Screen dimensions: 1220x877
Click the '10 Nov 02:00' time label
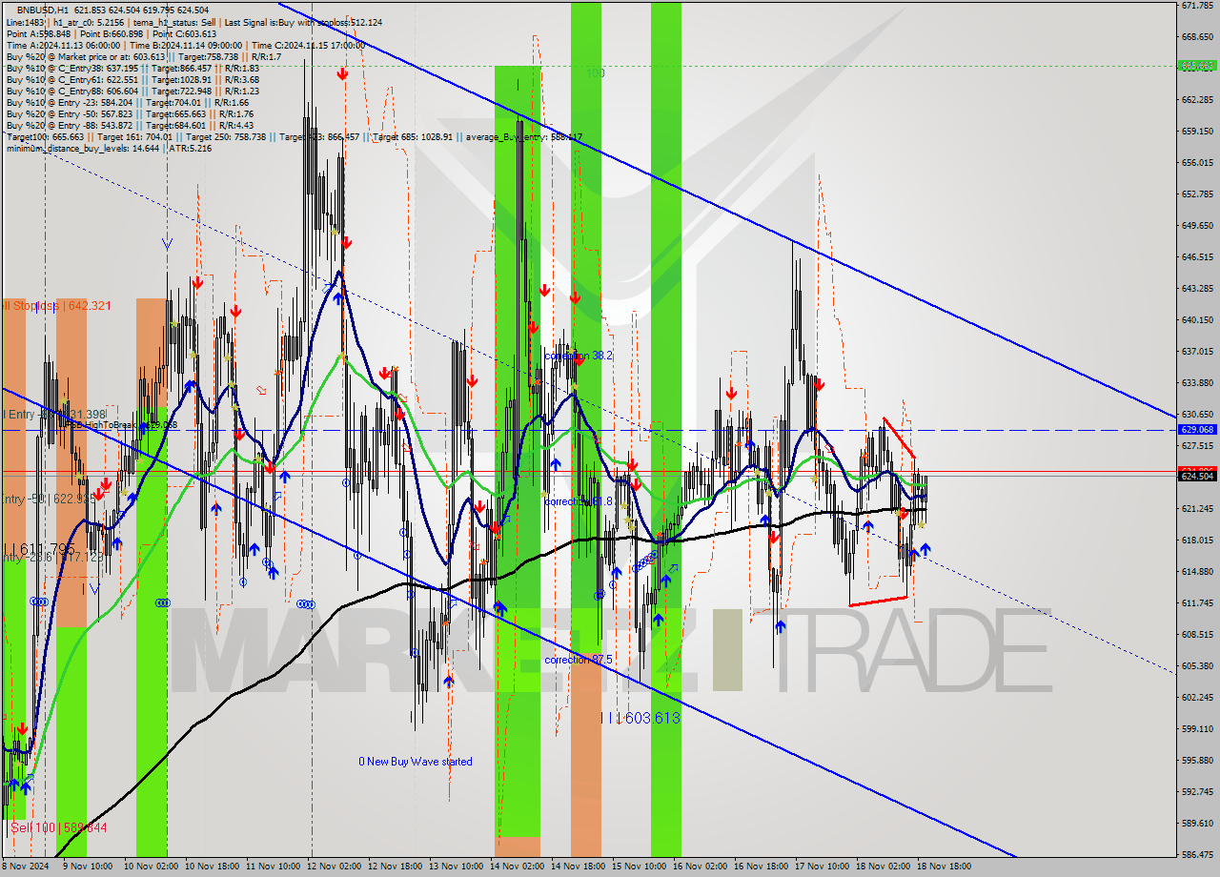[151, 867]
